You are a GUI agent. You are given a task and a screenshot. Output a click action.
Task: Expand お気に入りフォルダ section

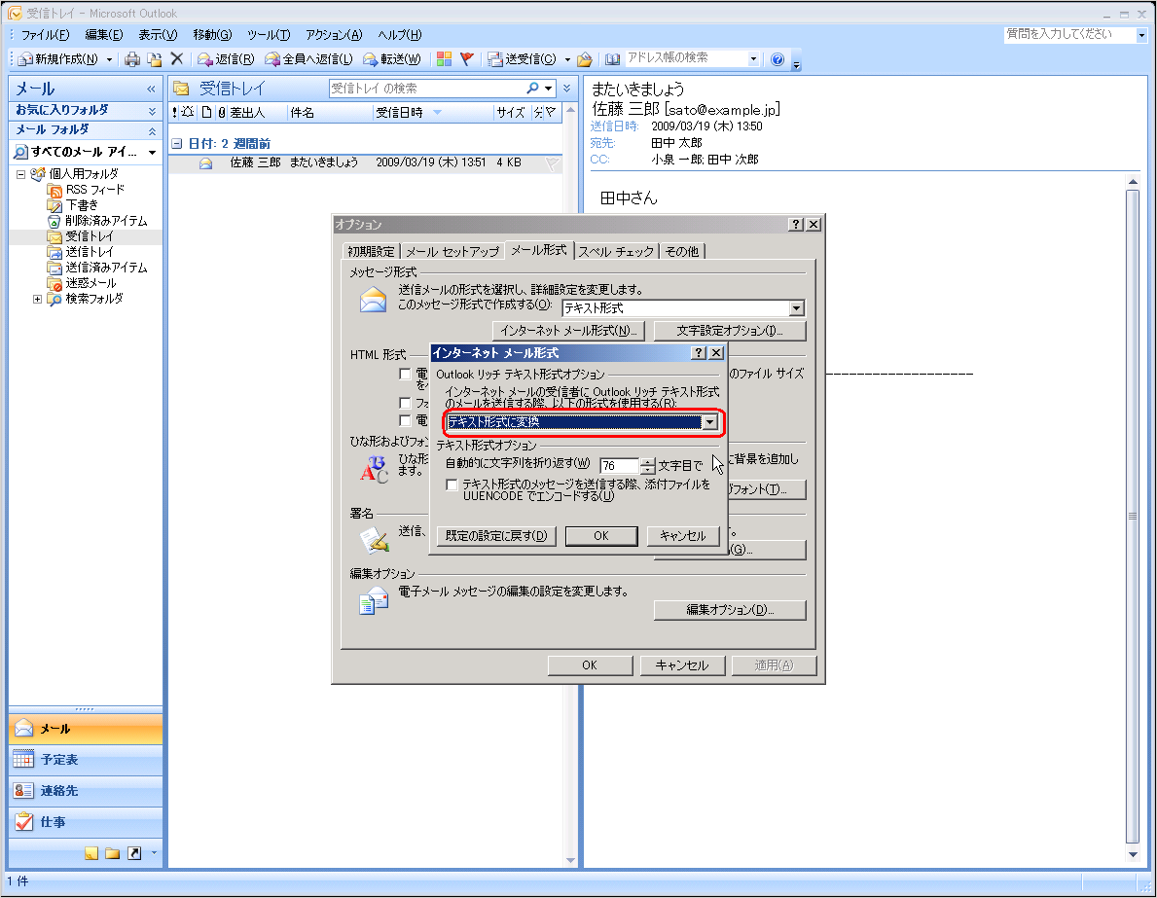click(152, 112)
